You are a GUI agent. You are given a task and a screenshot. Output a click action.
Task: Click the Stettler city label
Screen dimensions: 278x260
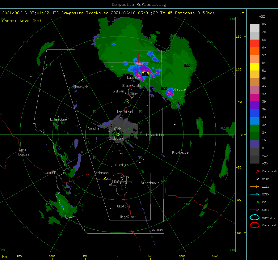[180, 89]
